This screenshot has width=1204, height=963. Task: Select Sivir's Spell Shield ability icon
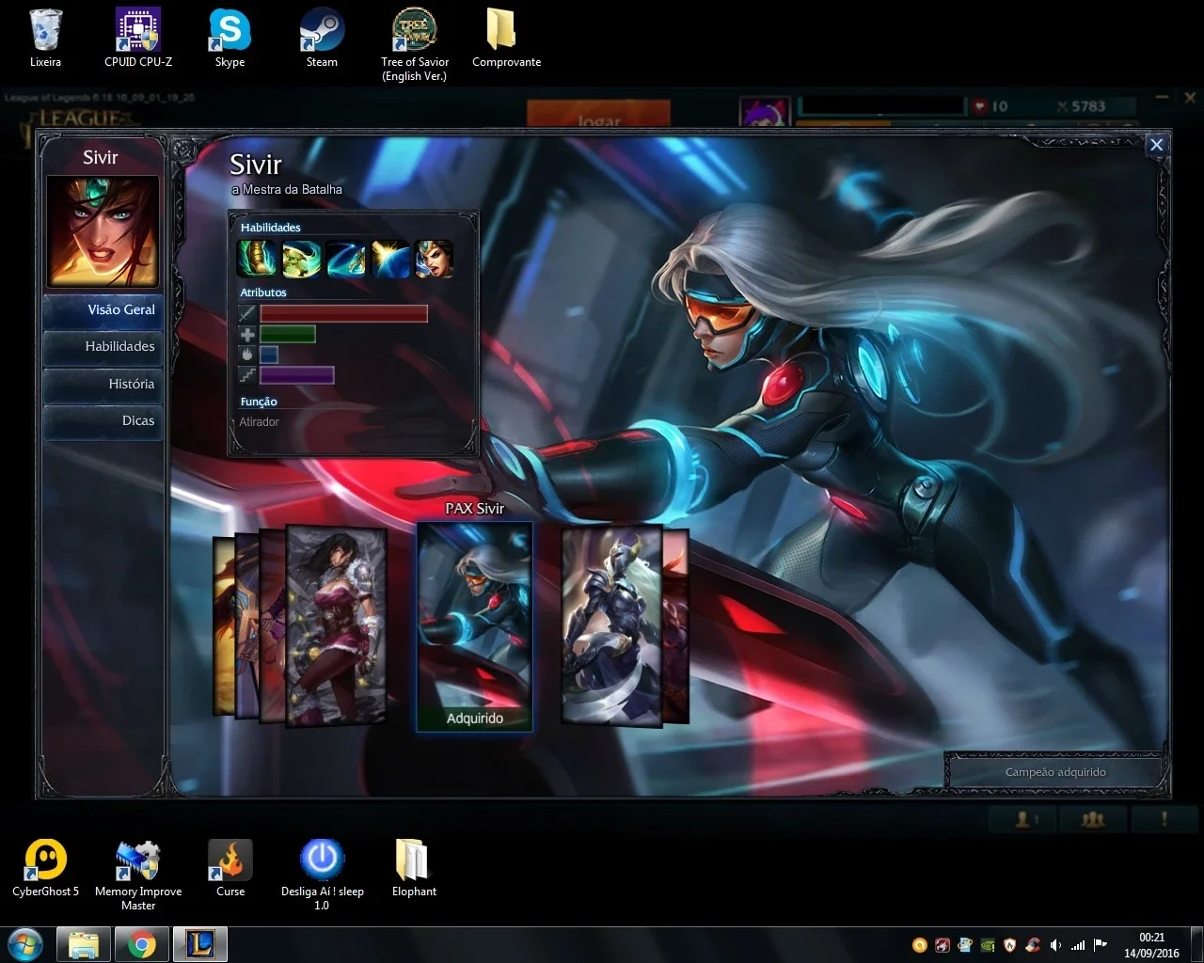pos(389,259)
